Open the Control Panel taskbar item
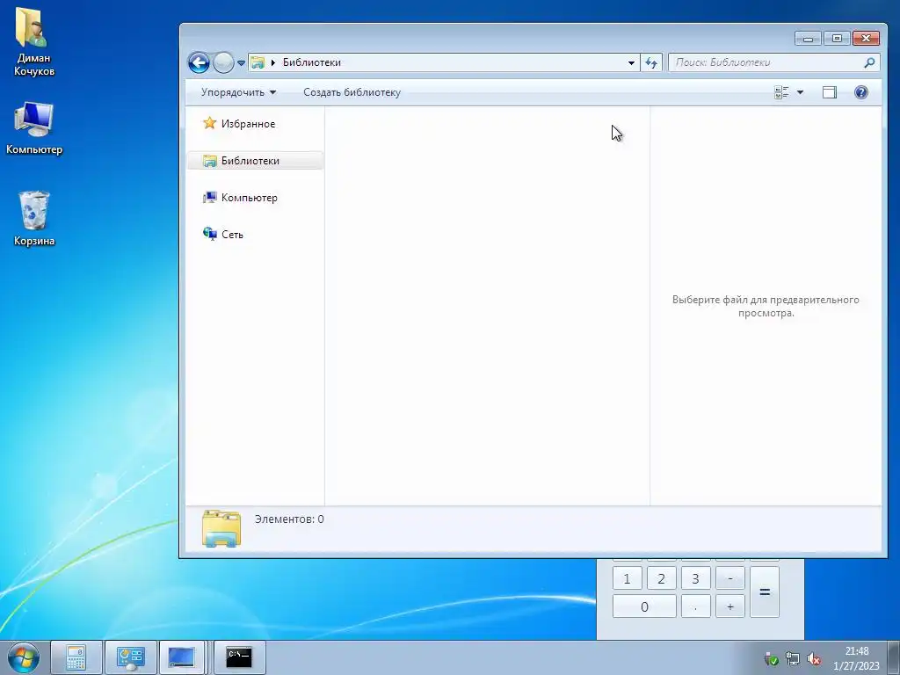Image resolution: width=900 pixels, height=675 pixels. pyautogui.click(x=130, y=657)
